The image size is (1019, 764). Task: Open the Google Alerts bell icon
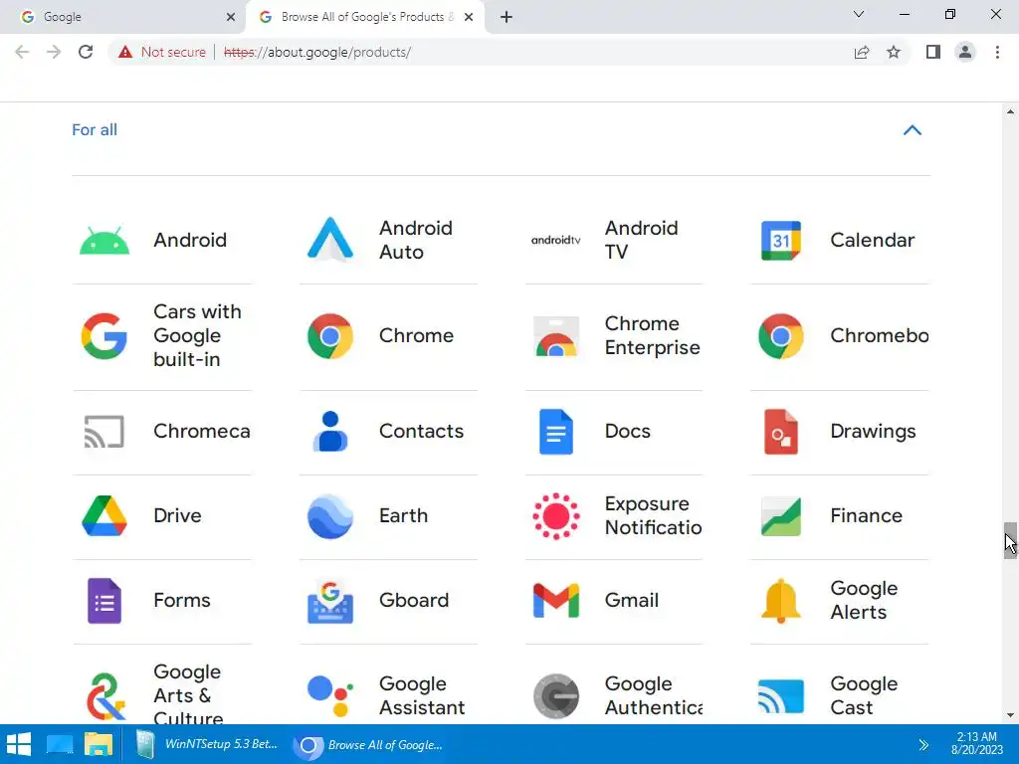[781, 601]
